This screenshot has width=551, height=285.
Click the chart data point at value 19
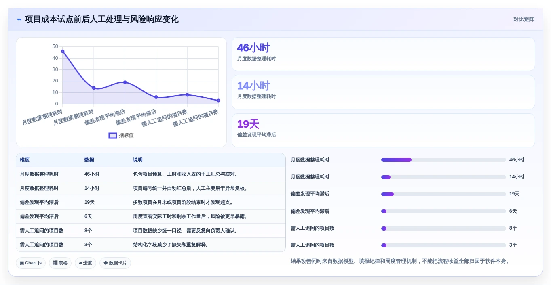point(125,82)
